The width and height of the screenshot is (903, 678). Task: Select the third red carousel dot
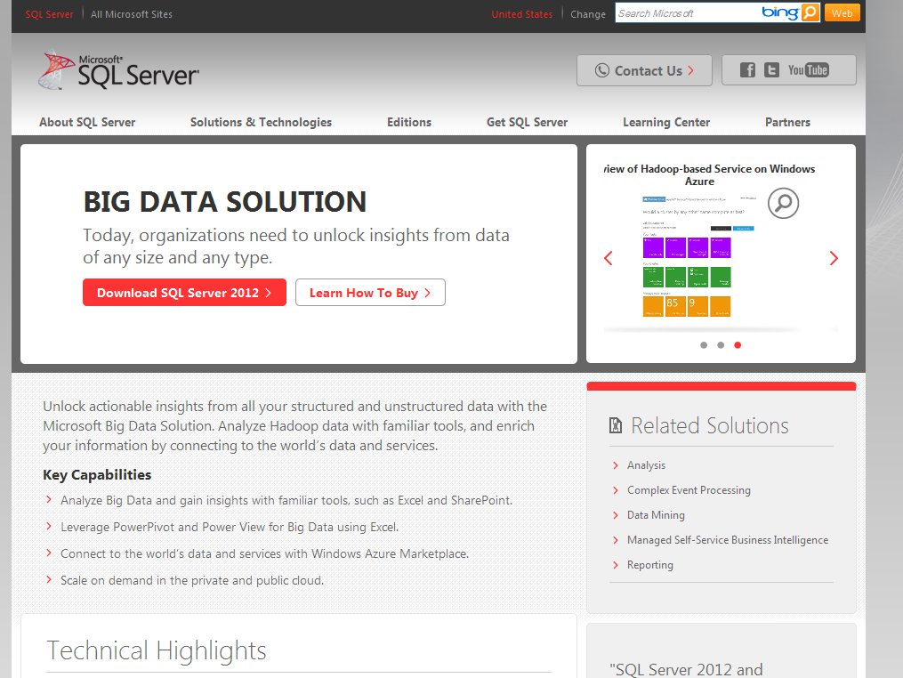738,345
